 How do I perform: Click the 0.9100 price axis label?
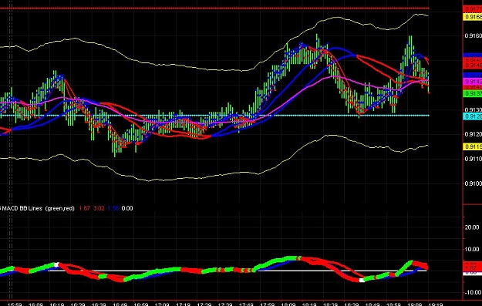[474, 183]
